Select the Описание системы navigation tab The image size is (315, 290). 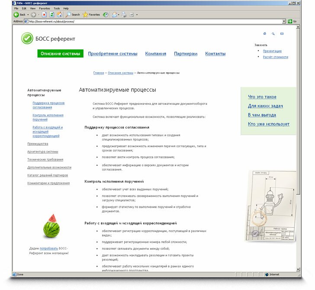point(60,54)
